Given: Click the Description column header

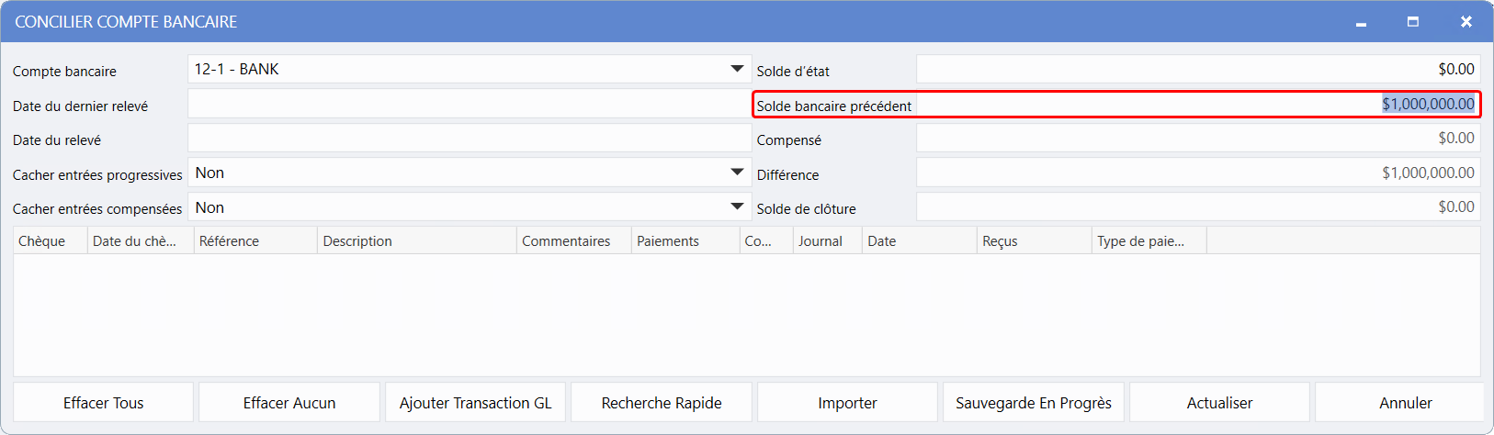Looking at the screenshot, I should (x=416, y=241).
